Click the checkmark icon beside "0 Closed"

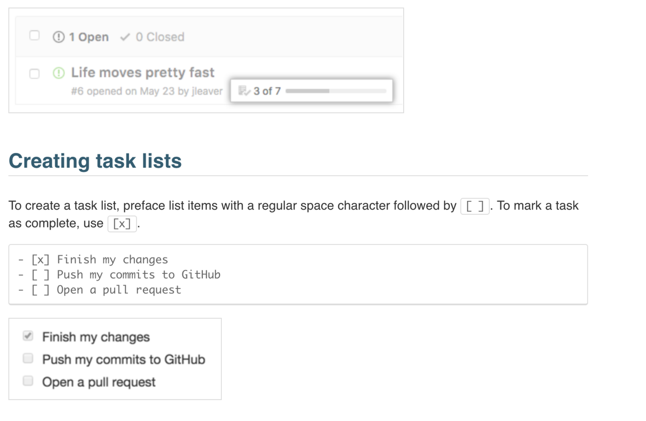tap(125, 37)
